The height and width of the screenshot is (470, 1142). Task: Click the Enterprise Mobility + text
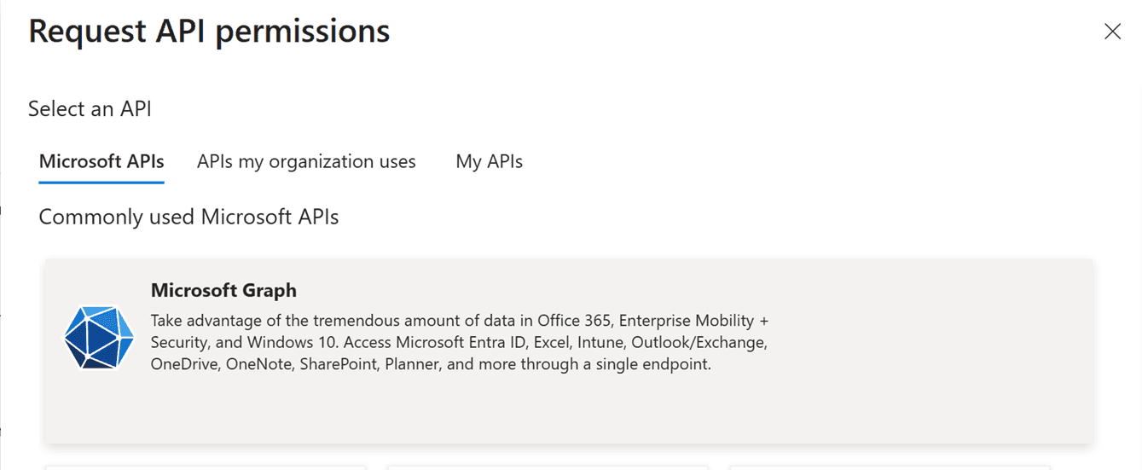point(693,321)
